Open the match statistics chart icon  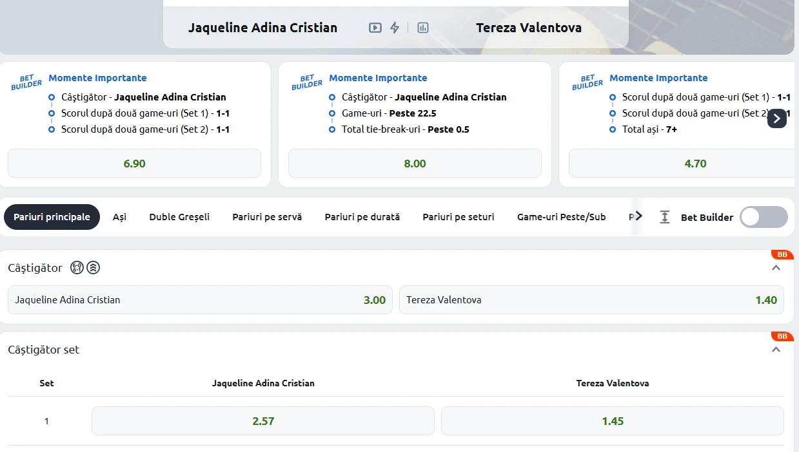pos(423,28)
